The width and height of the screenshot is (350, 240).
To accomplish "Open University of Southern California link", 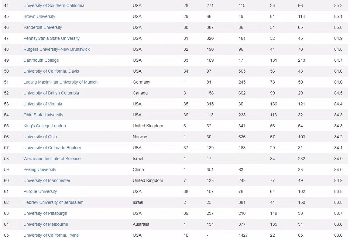I will (x=54, y=5).
